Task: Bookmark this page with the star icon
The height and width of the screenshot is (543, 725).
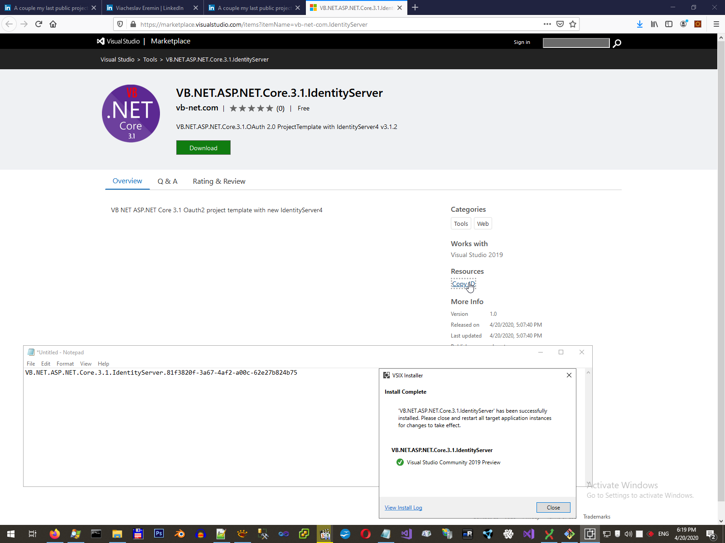Action: [573, 24]
